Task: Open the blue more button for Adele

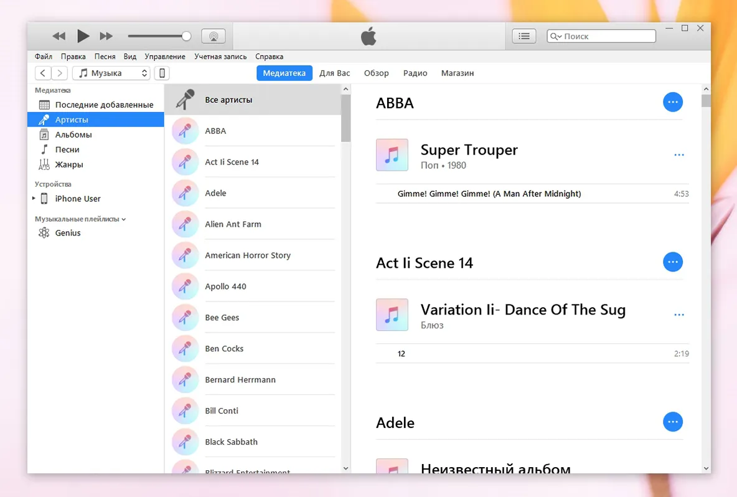Action: coord(673,422)
